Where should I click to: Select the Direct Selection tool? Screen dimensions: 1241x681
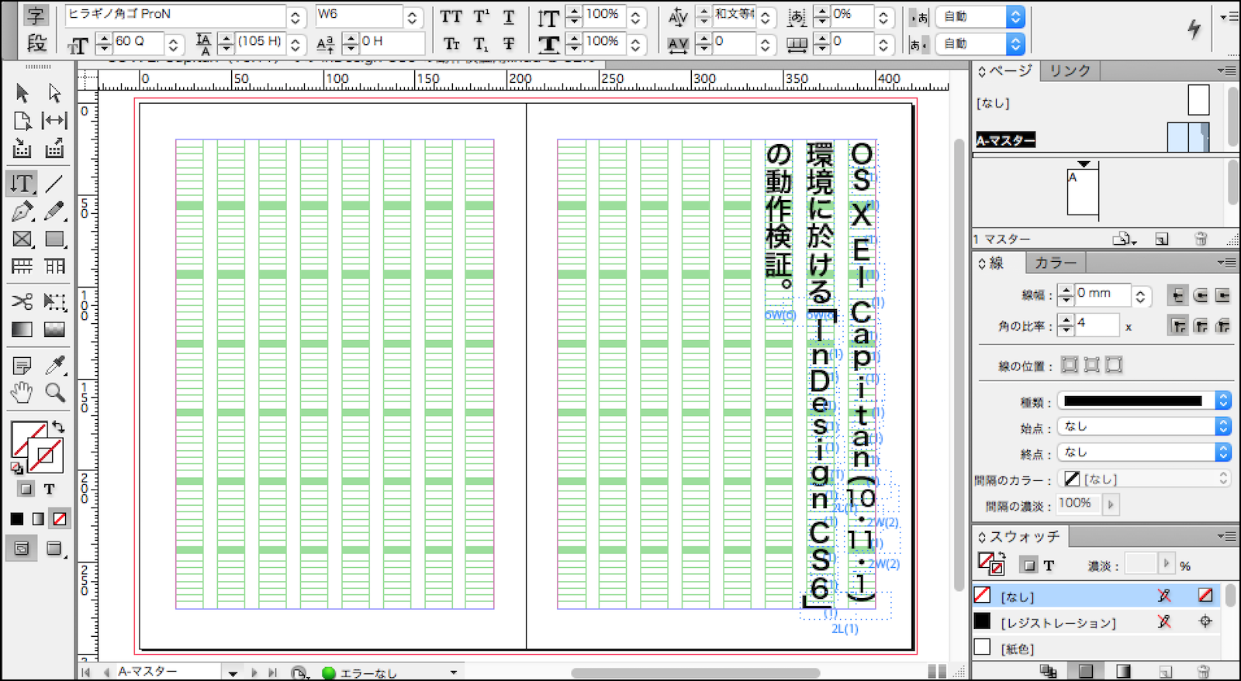click(x=54, y=93)
